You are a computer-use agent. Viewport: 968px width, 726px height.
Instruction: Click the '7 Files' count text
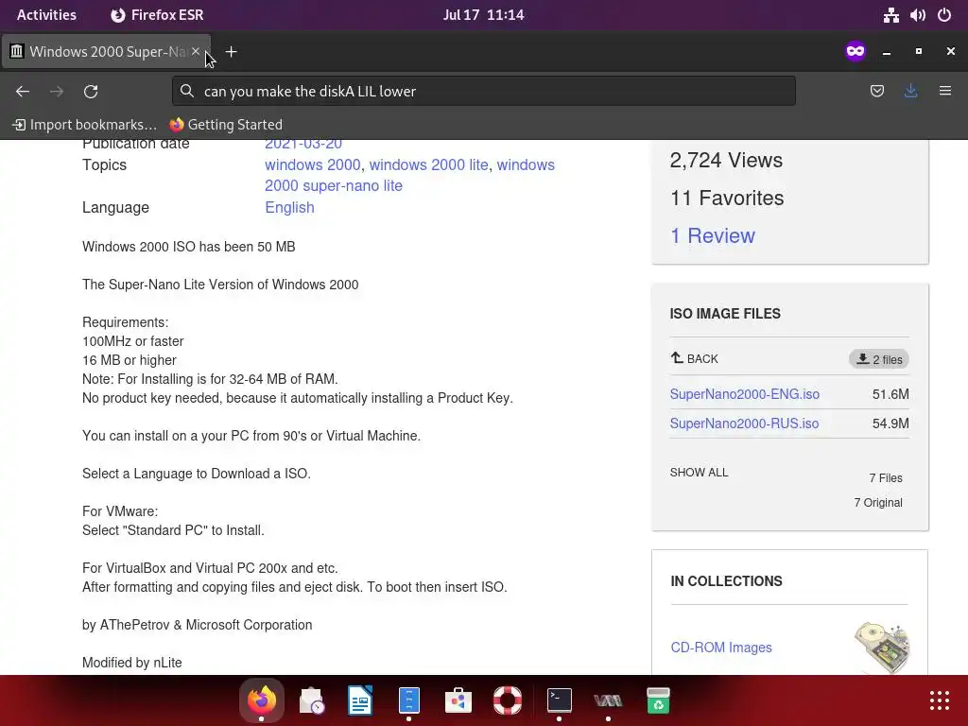tap(886, 478)
